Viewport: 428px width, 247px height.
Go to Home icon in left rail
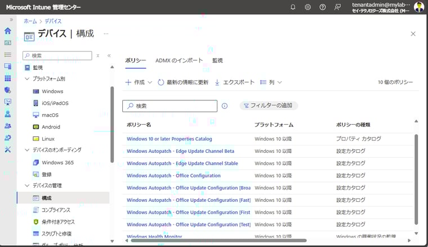(8, 31)
